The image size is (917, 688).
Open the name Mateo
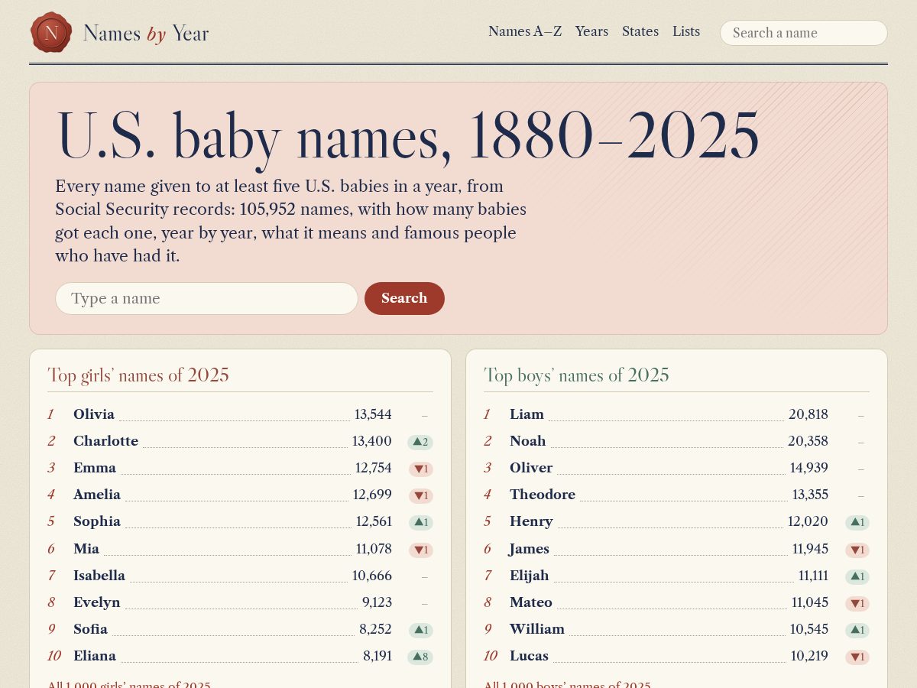[531, 602]
